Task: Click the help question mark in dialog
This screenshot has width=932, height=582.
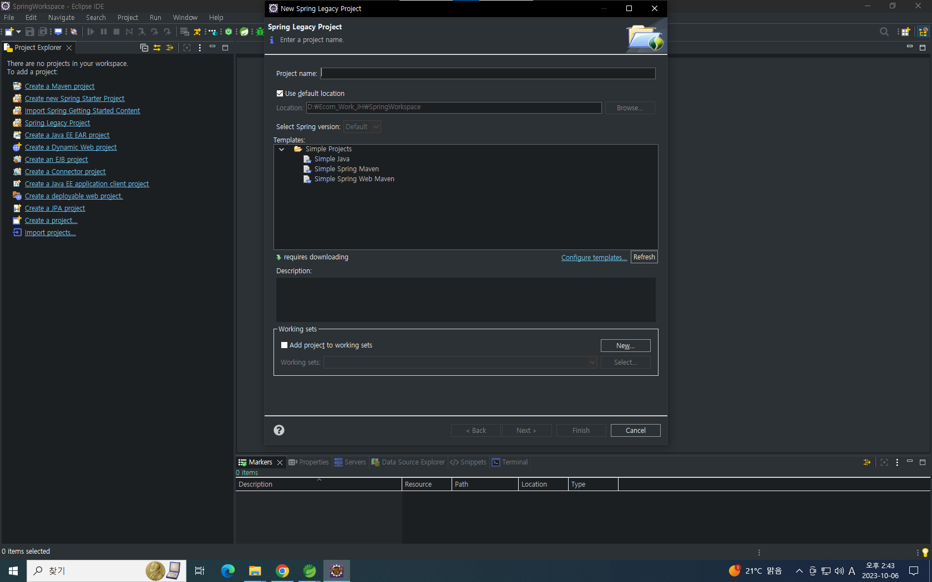Action: [279, 430]
